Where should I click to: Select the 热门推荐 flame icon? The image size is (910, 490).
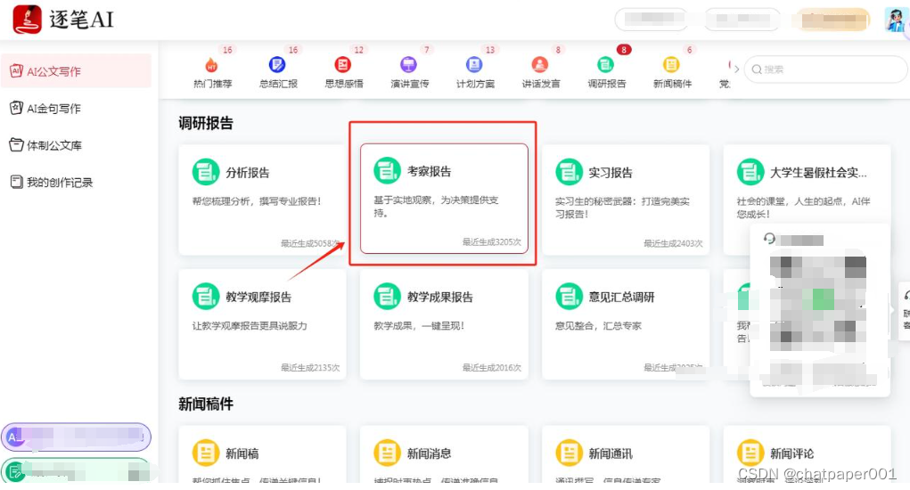point(211,65)
